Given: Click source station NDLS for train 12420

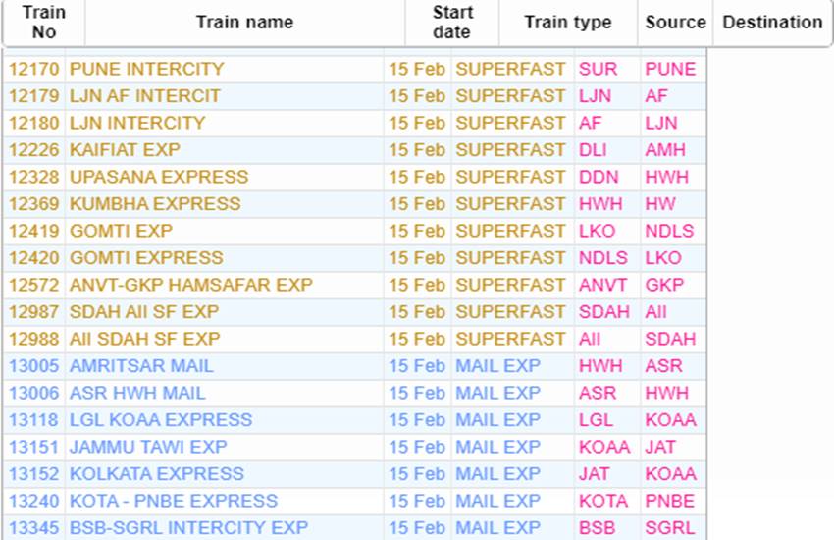Looking at the screenshot, I should pyautogui.click(x=603, y=258).
